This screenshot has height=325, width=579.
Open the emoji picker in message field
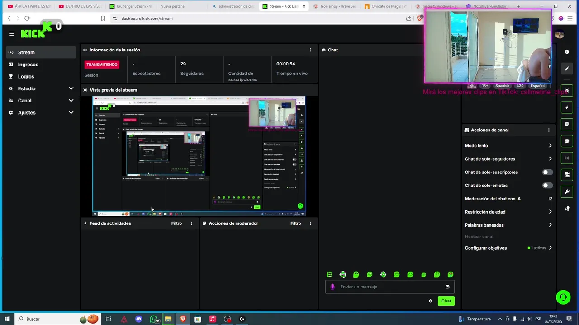447,287
